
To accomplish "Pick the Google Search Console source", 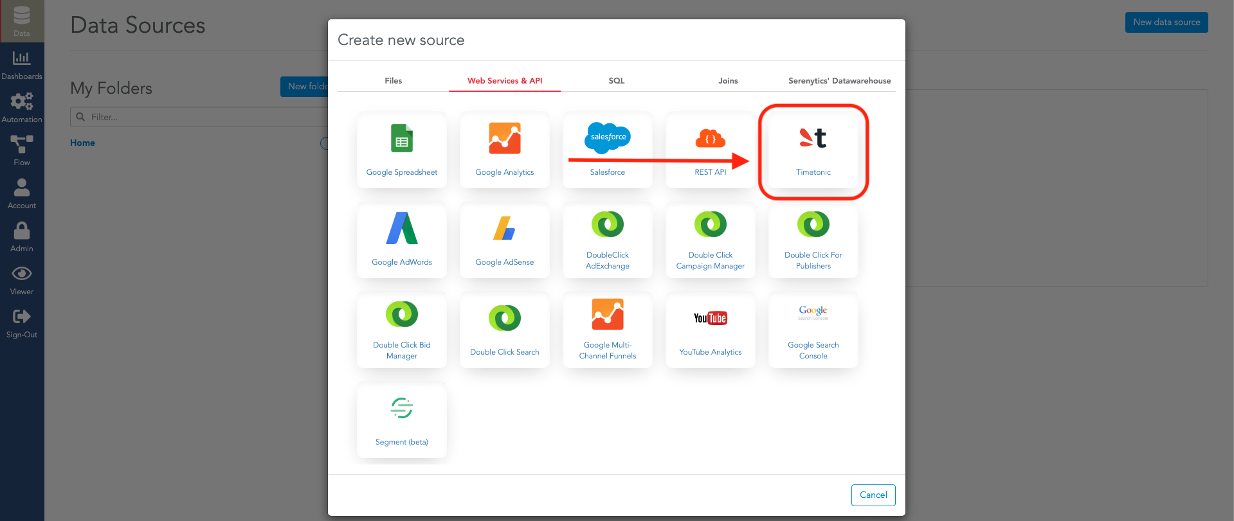I will coord(813,331).
